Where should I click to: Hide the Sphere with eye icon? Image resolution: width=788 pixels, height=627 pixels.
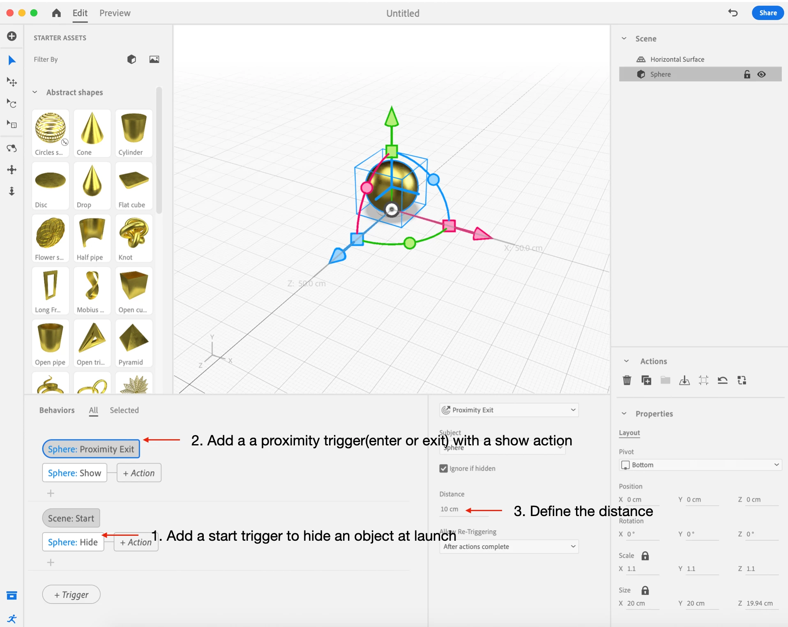(761, 74)
